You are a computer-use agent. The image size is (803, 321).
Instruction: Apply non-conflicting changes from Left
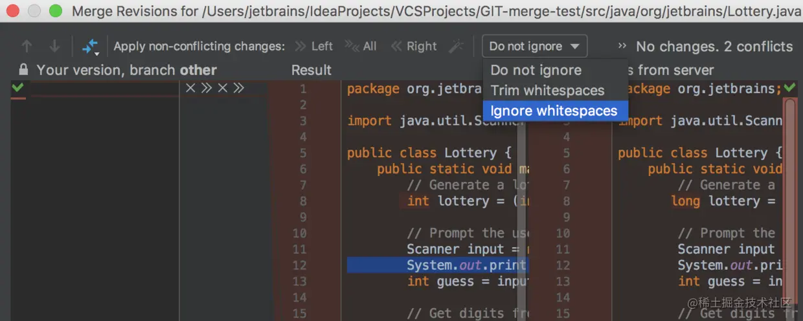[314, 47]
